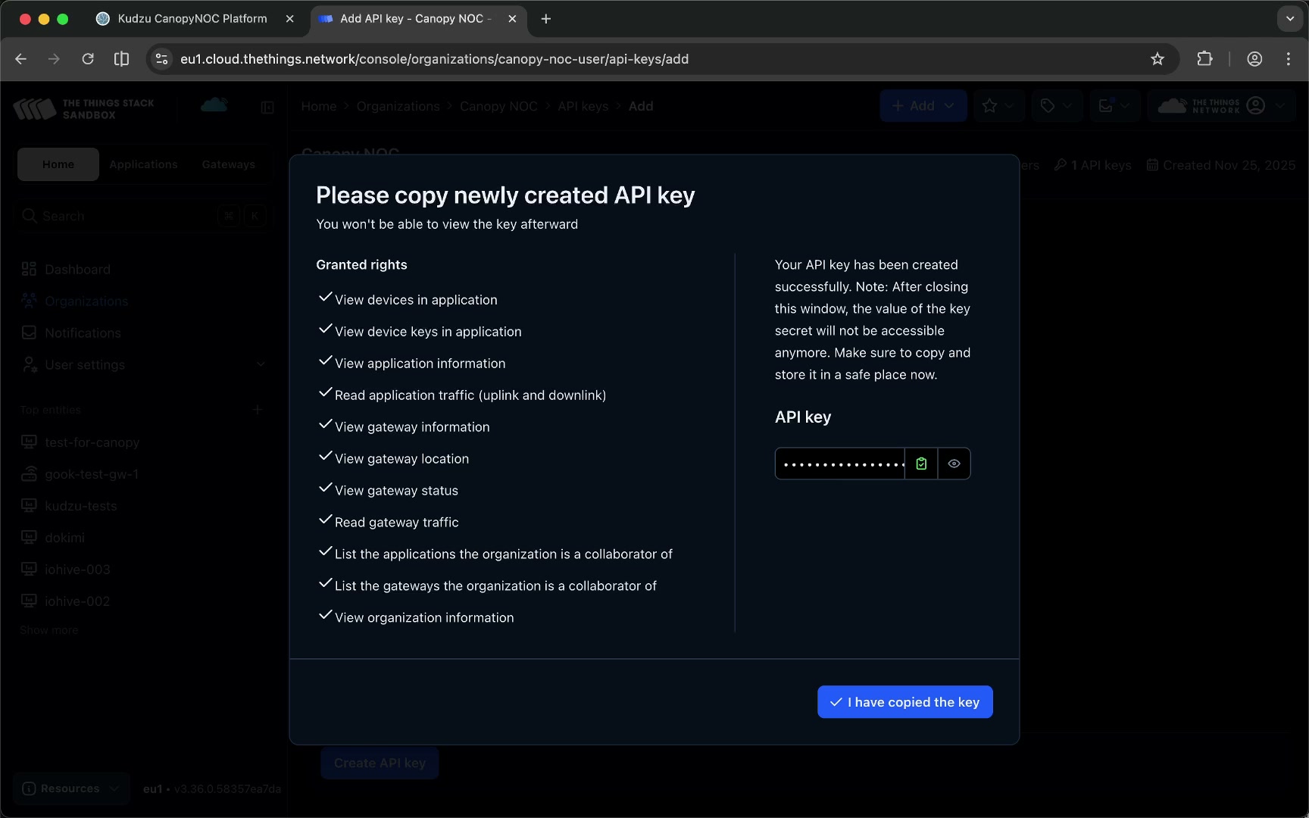Reveal the hidden API key value
This screenshot has width=1309, height=818.
coord(954,464)
